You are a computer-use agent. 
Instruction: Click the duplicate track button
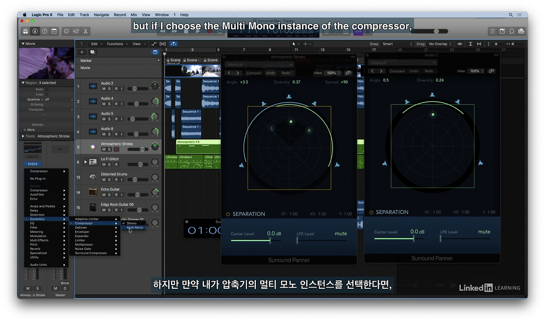point(92,52)
